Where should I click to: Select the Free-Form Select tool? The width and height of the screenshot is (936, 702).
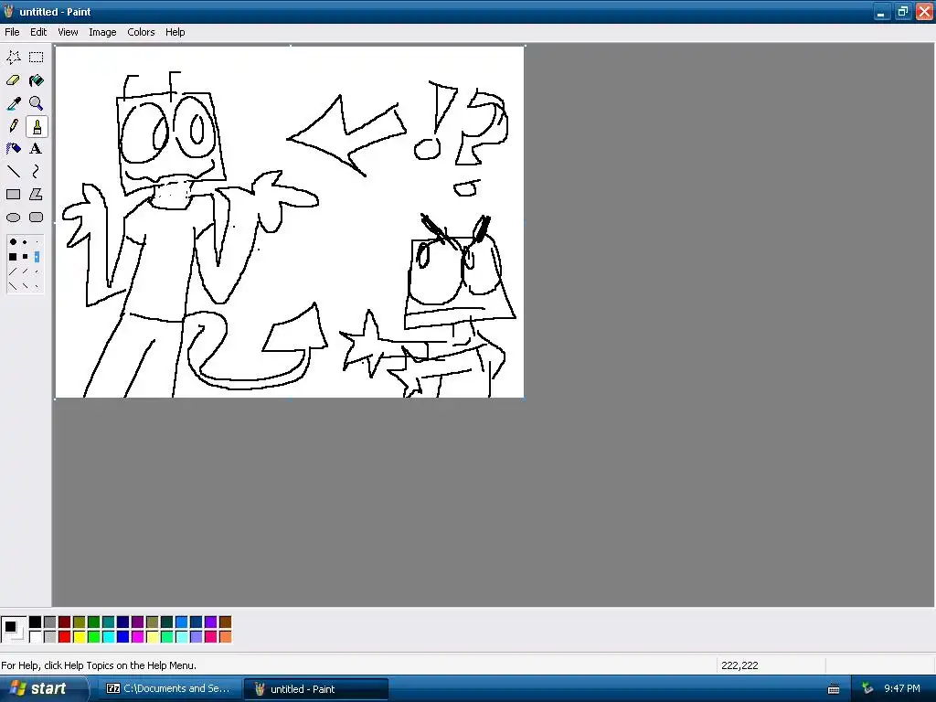pos(13,58)
